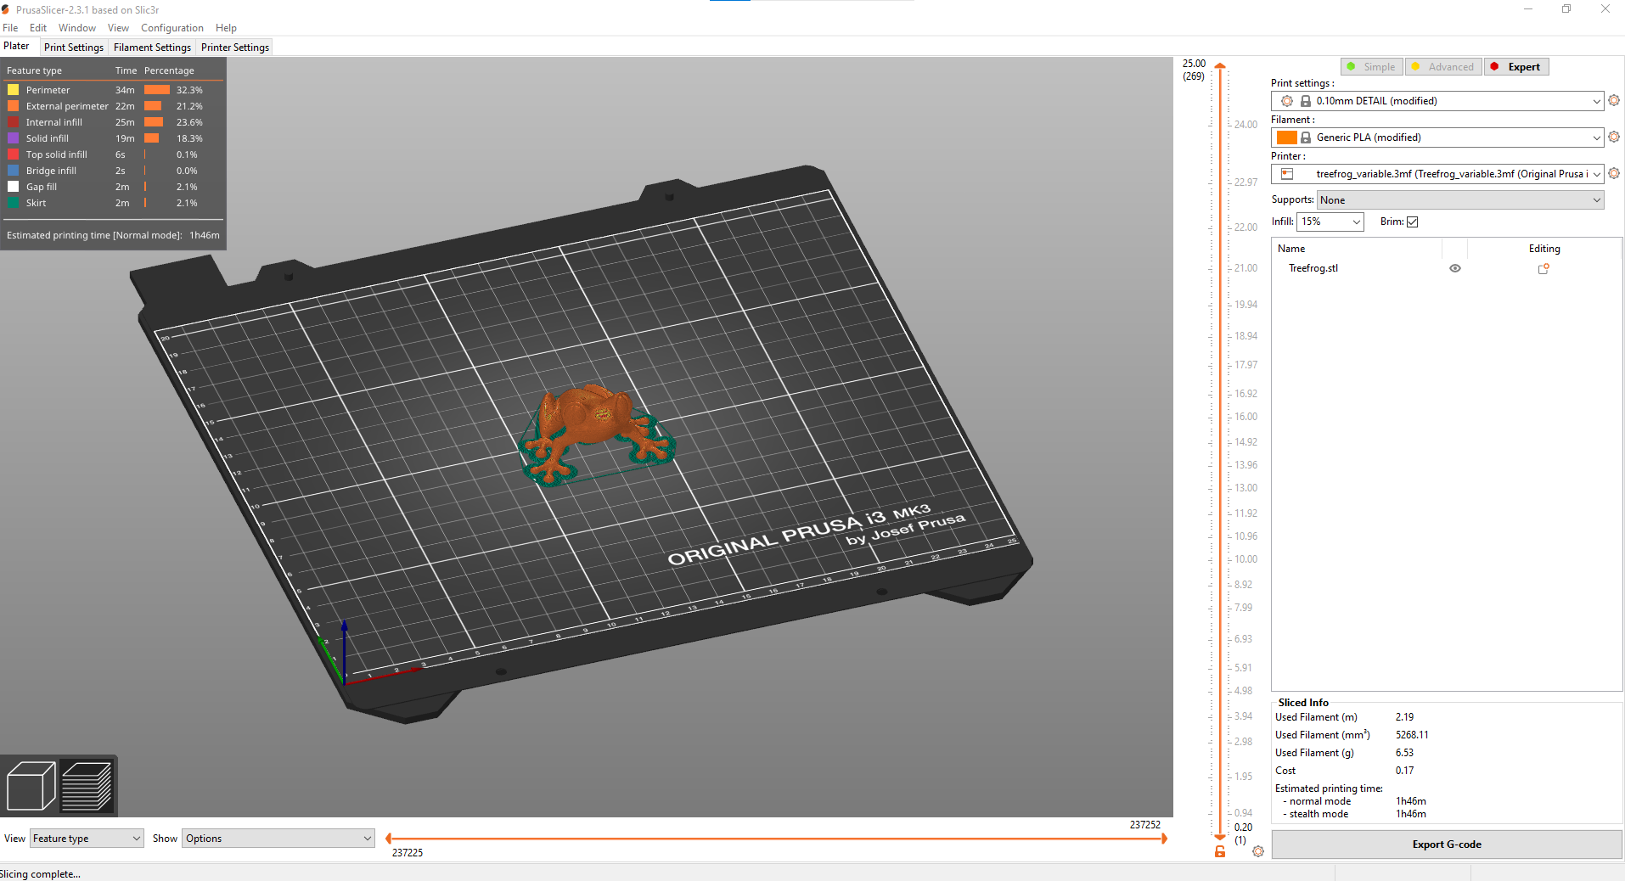The height and width of the screenshot is (881, 1625).
Task: Click the Gap fill legend row
Action: click(x=113, y=187)
